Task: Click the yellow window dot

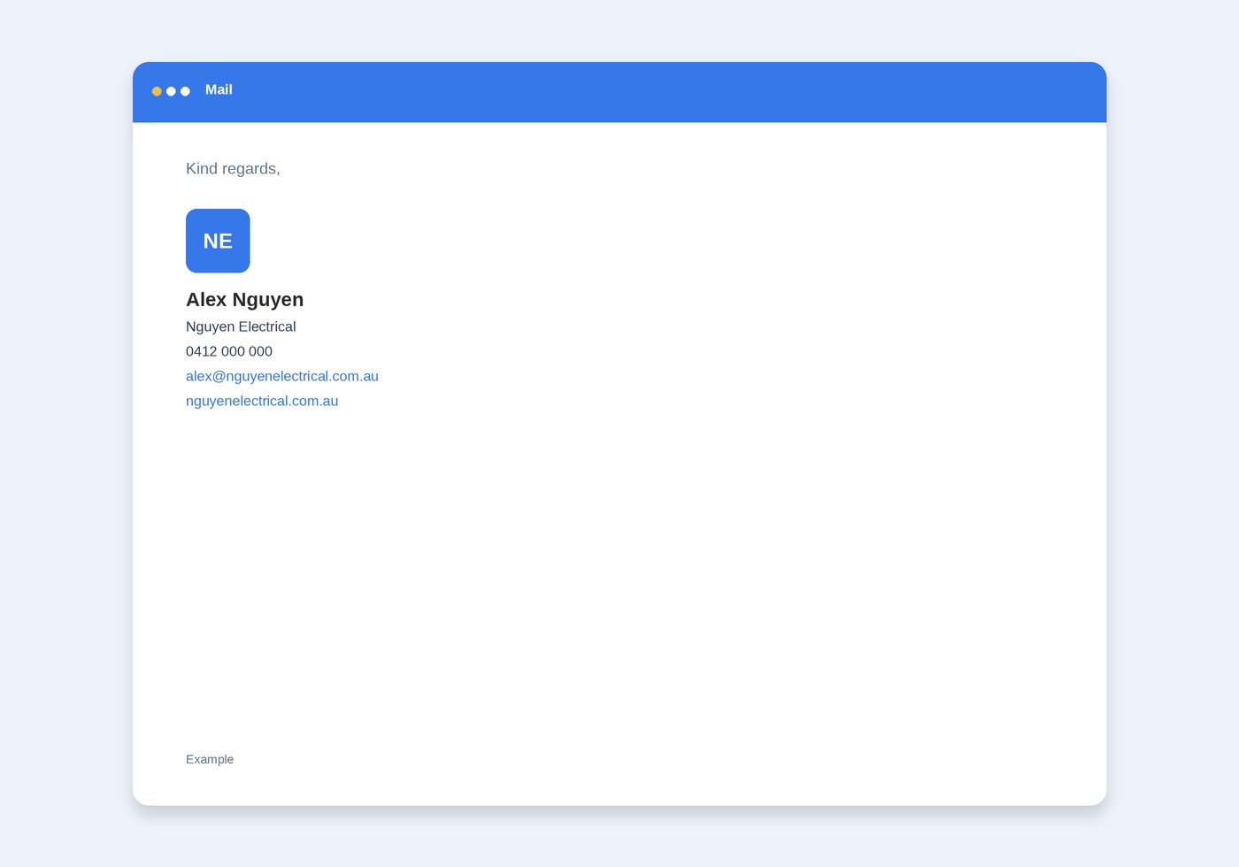Action: point(157,91)
